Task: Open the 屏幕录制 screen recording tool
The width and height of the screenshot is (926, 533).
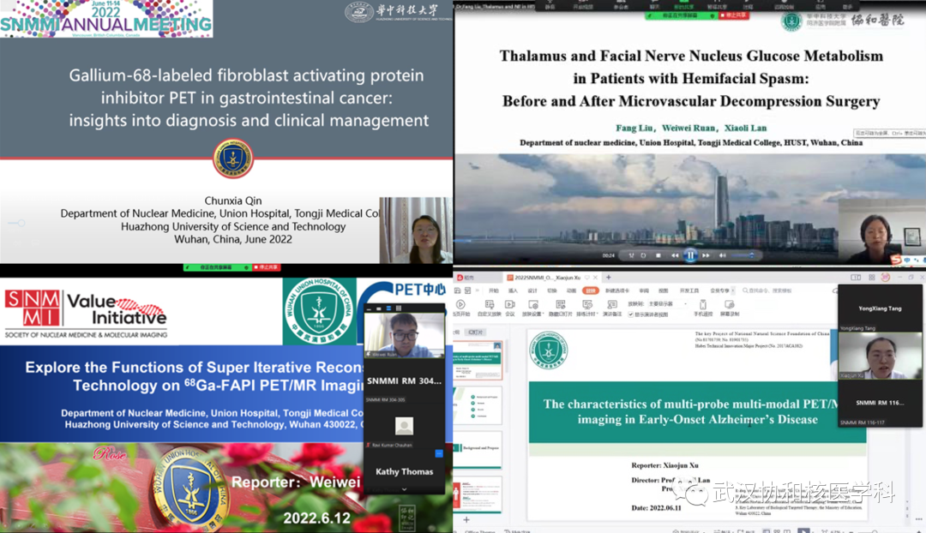Action: [728, 306]
